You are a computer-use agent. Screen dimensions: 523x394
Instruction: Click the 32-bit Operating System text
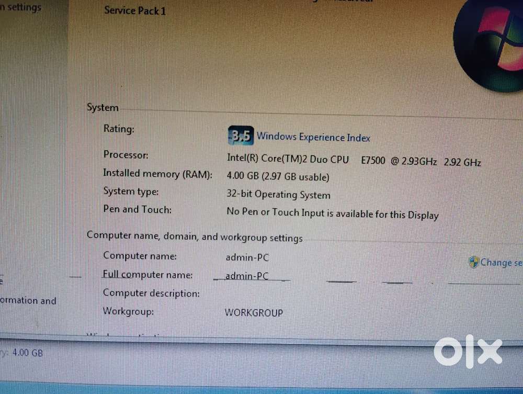pos(278,195)
